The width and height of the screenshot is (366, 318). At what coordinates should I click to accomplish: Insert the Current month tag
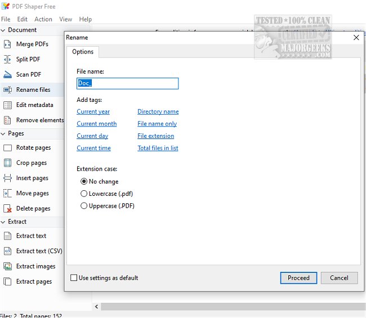(x=97, y=124)
